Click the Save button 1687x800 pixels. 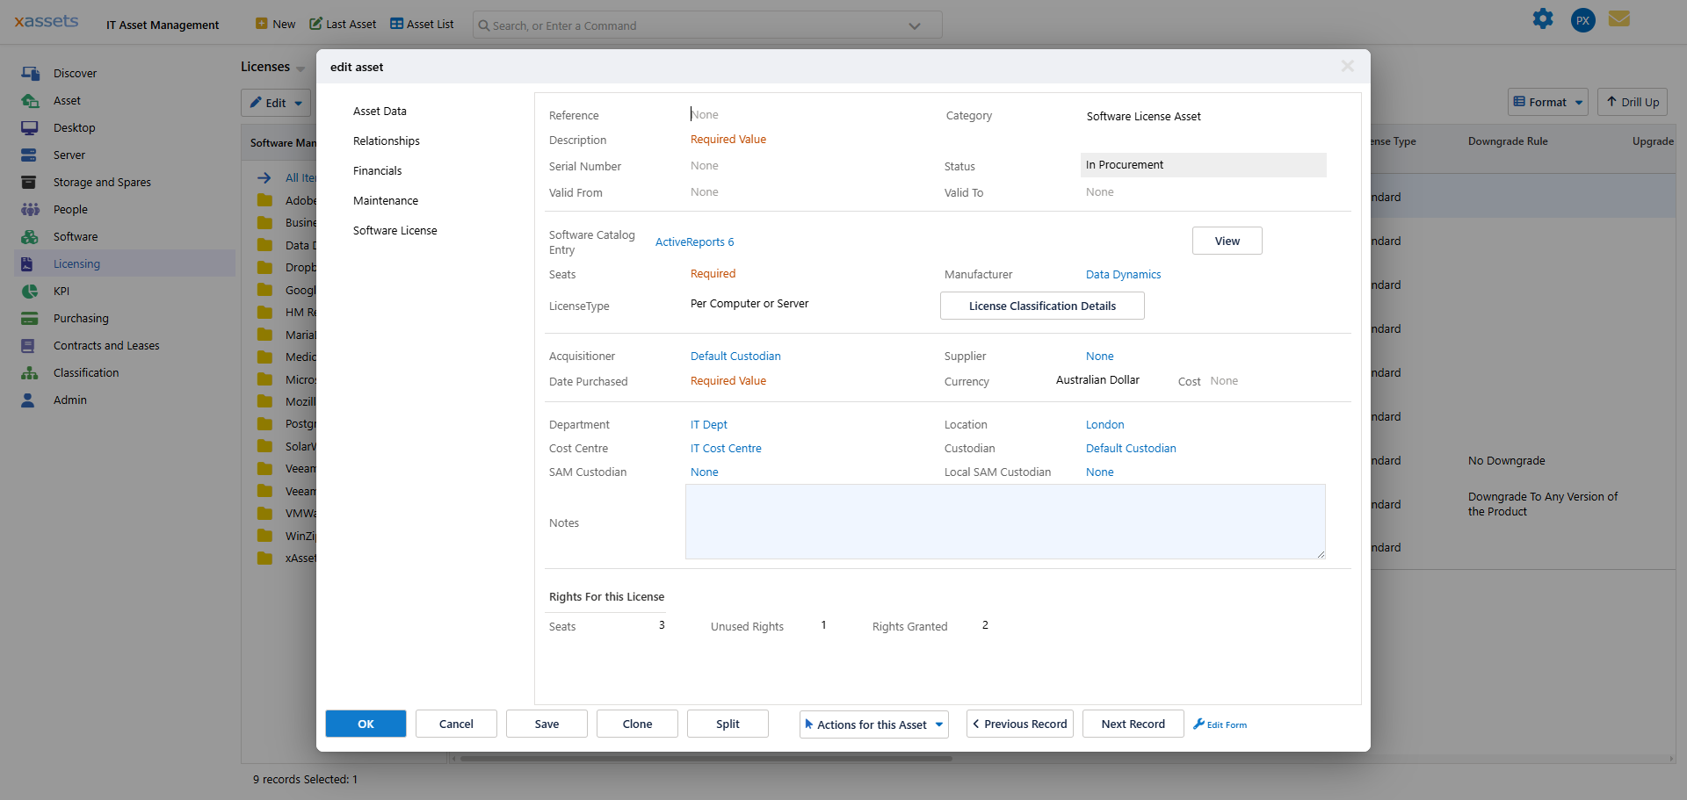[547, 724]
